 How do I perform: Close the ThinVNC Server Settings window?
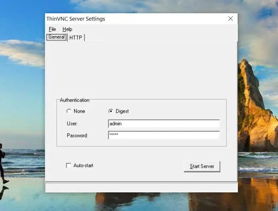pyautogui.click(x=230, y=19)
